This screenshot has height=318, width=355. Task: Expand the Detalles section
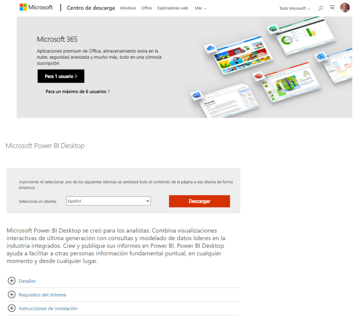[27, 281]
